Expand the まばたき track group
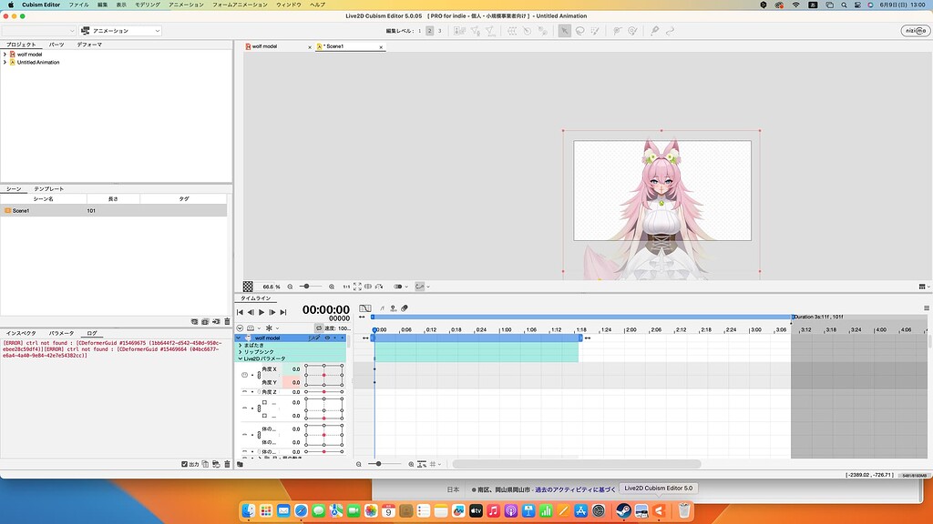 pyautogui.click(x=241, y=345)
